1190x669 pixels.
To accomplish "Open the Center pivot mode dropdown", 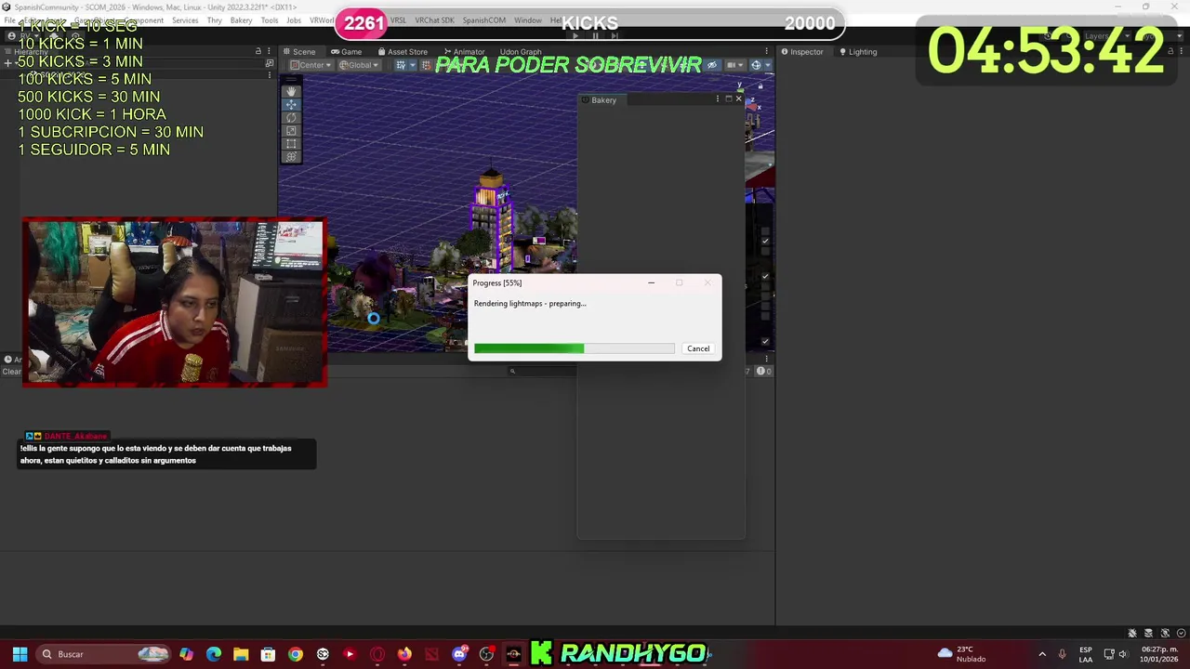I will (x=311, y=65).
